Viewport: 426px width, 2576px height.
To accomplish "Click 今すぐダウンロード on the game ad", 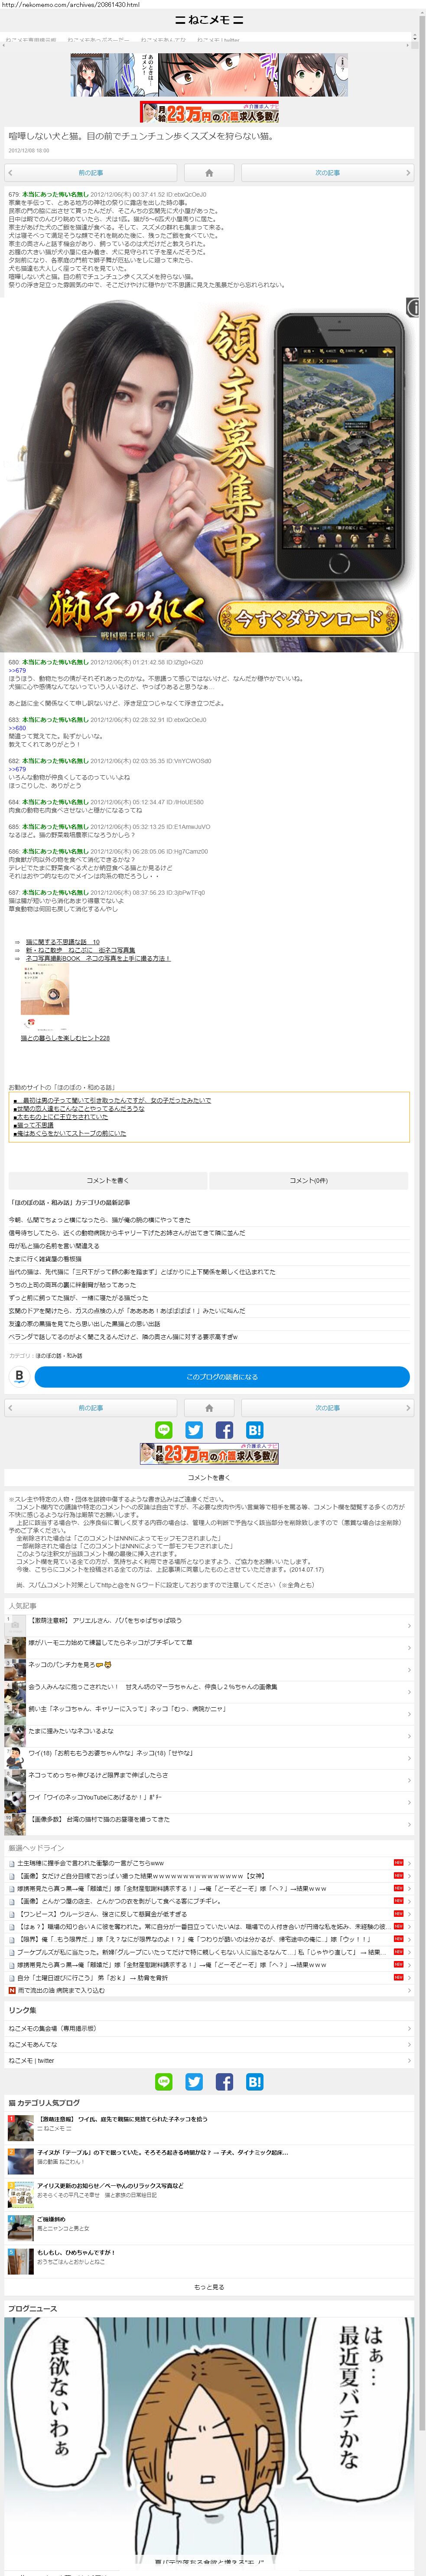I will pyautogui.click(x=309, y=618).
